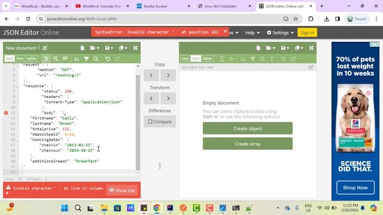Open the right panel's Copy document dropdown
Viewport: 383px width, 215px height.
[x=299, y=48]
